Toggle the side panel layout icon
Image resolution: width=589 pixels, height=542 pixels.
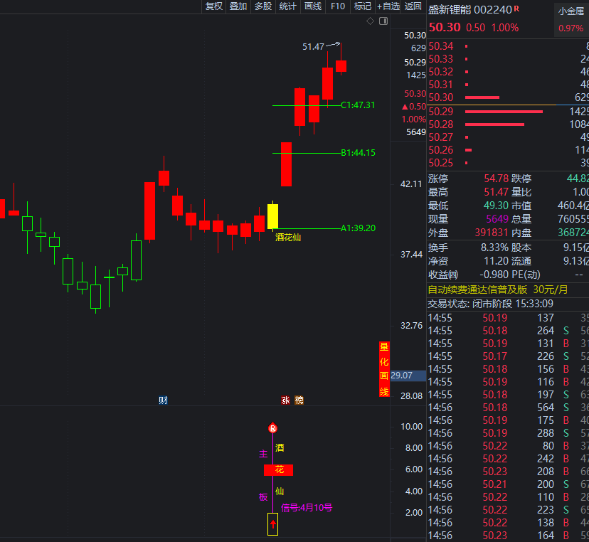pyautogui.click(x=383, y=21)
